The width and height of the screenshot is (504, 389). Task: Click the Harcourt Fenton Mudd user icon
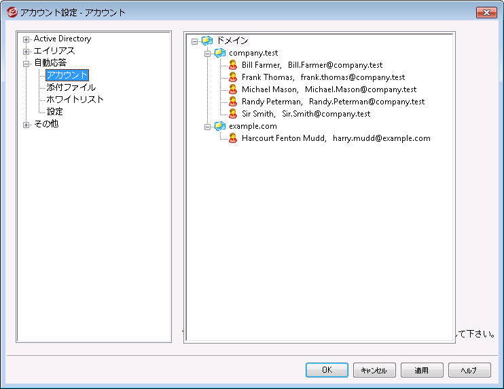click(233, 138)
